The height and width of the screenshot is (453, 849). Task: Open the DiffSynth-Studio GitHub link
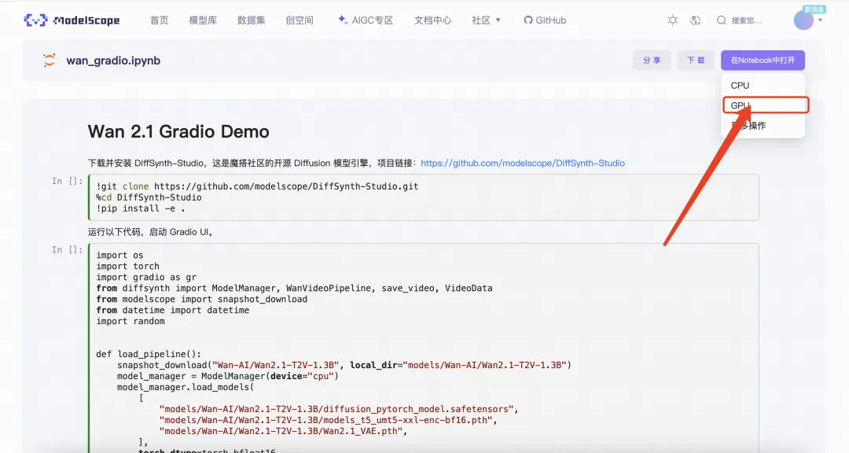pos(524,163)
